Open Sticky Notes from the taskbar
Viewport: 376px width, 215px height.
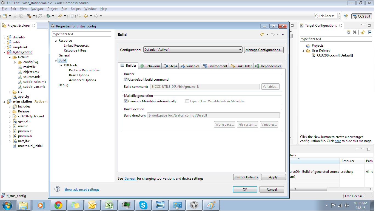coord(75,205)
